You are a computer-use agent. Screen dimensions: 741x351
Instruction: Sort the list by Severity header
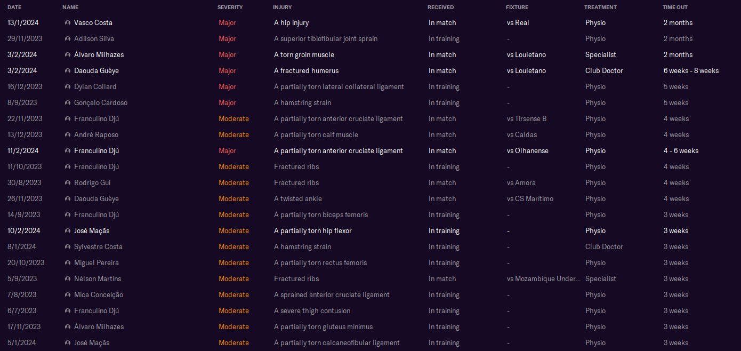point(230,7)
